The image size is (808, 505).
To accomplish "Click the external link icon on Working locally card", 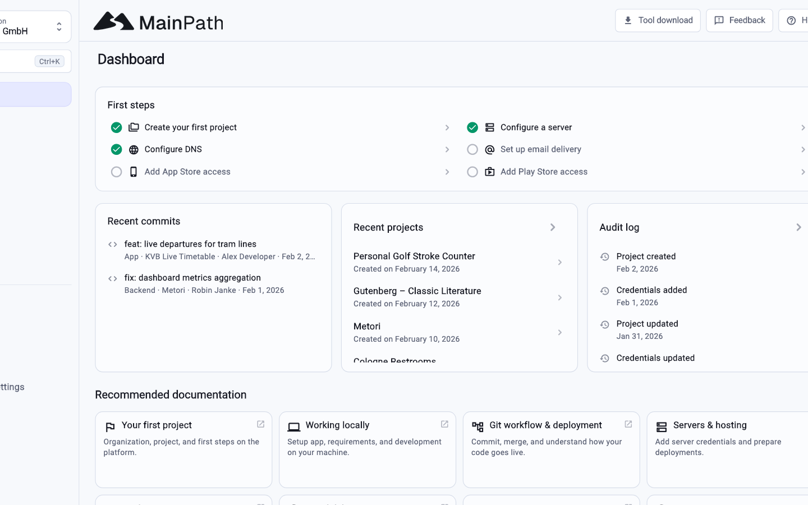I will point(444,424).
